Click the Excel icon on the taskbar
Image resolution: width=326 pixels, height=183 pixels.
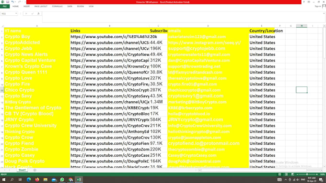tap(79, 180)
